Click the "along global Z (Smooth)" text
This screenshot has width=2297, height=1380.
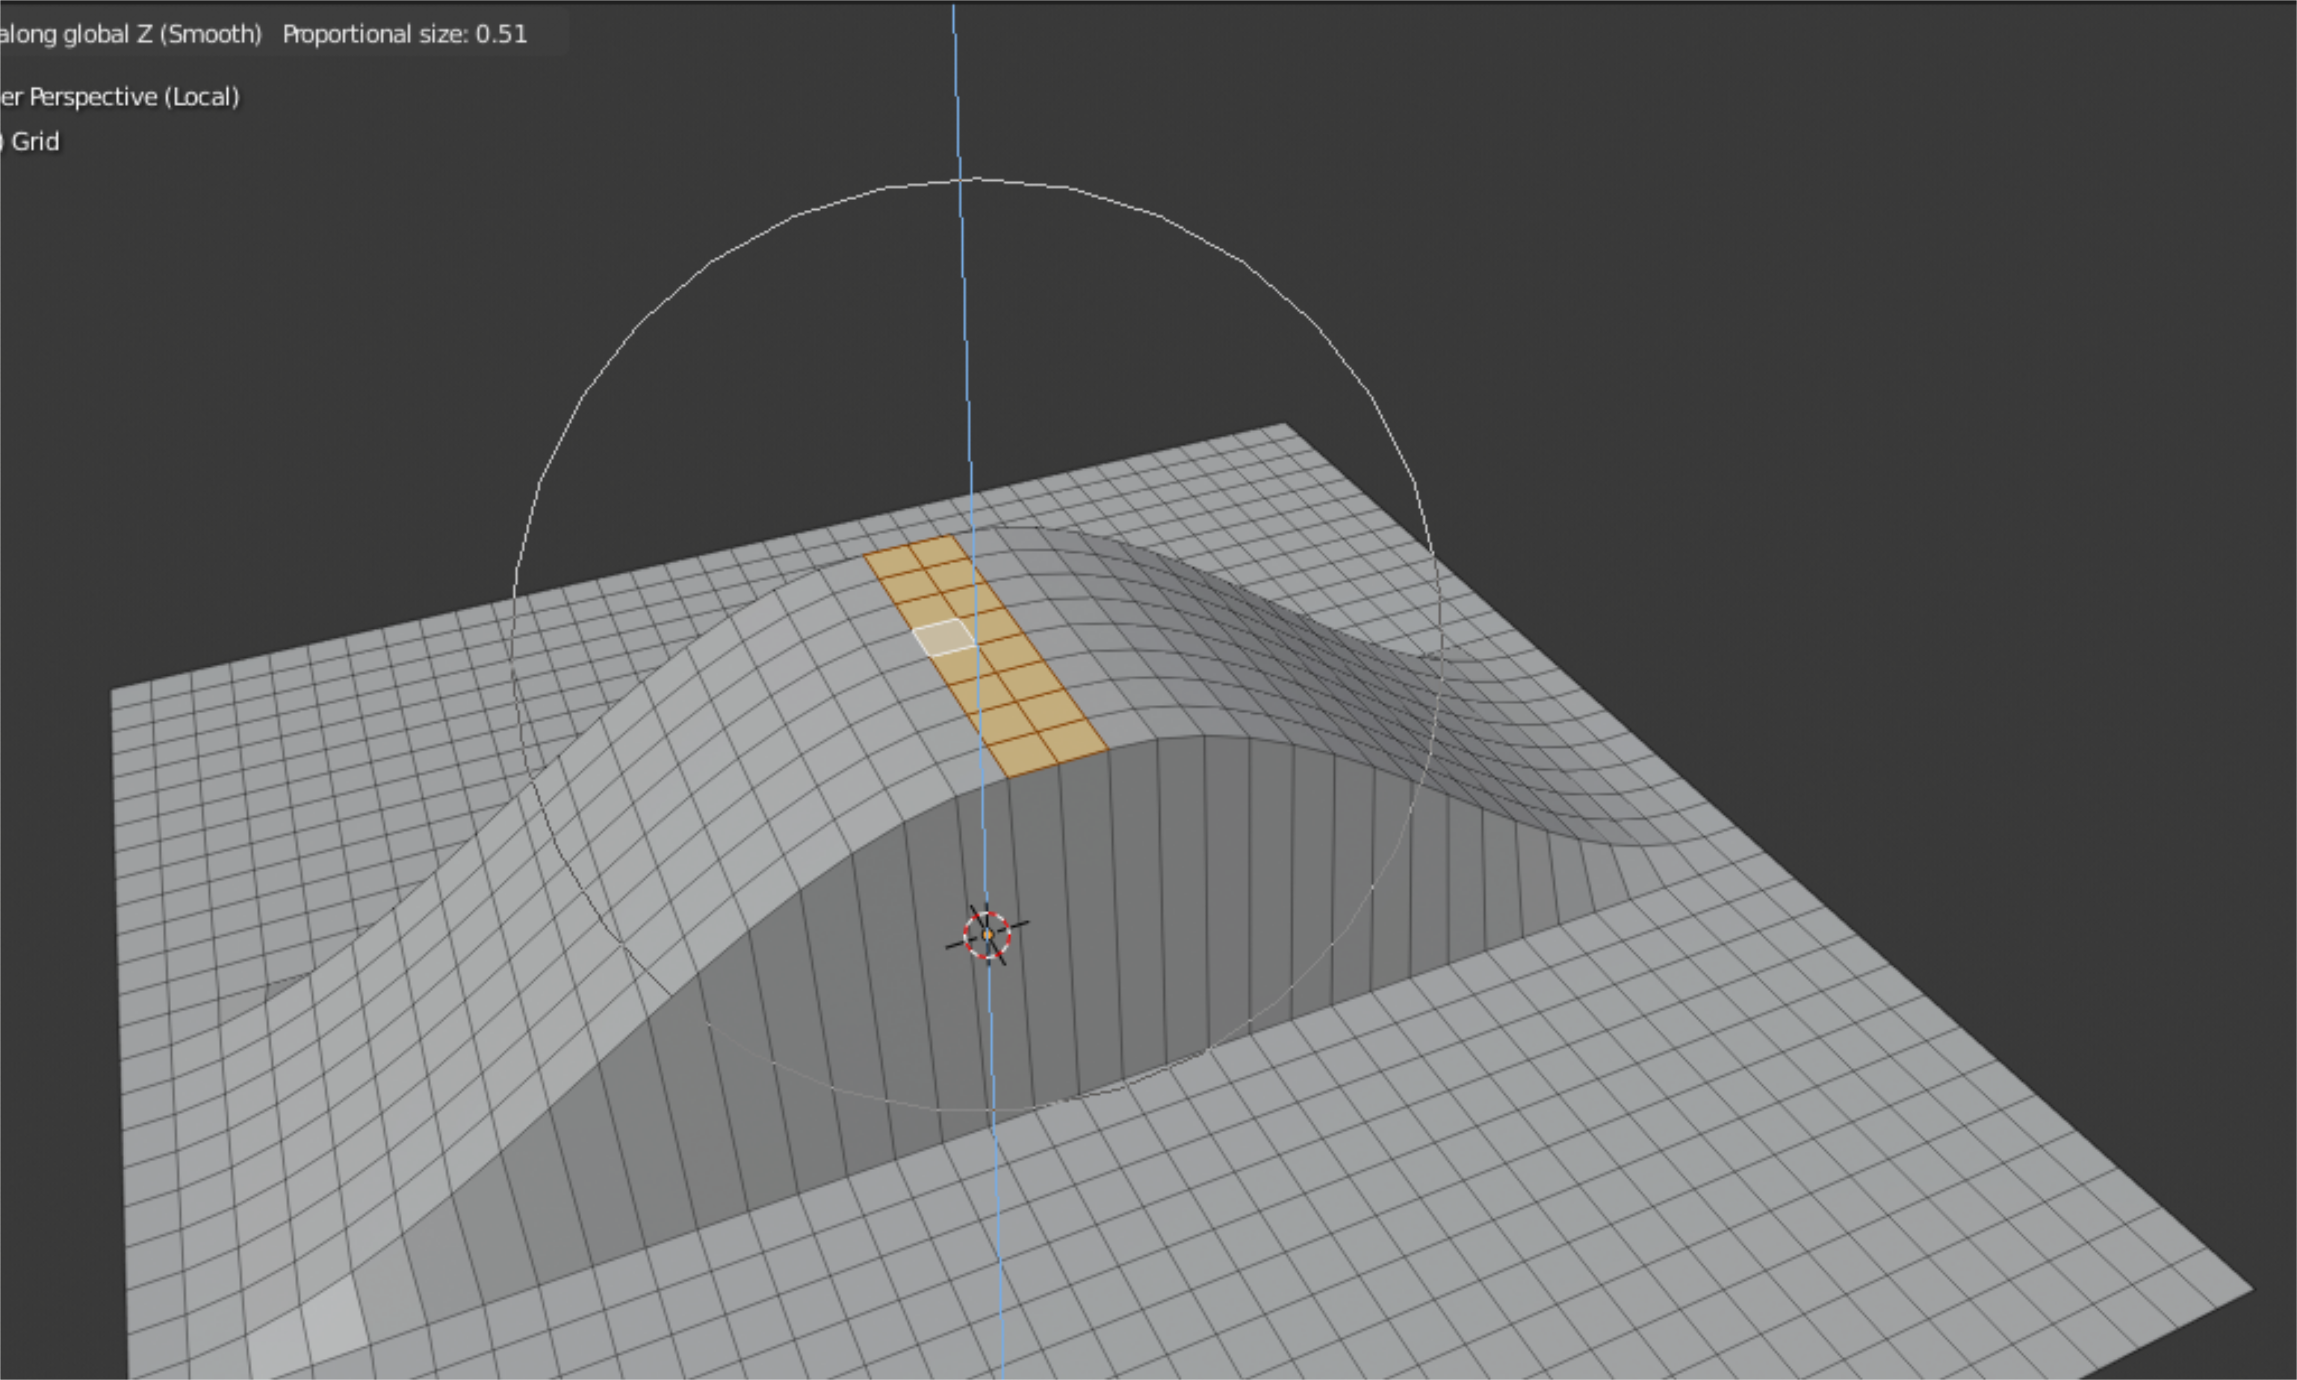point(130,34)
